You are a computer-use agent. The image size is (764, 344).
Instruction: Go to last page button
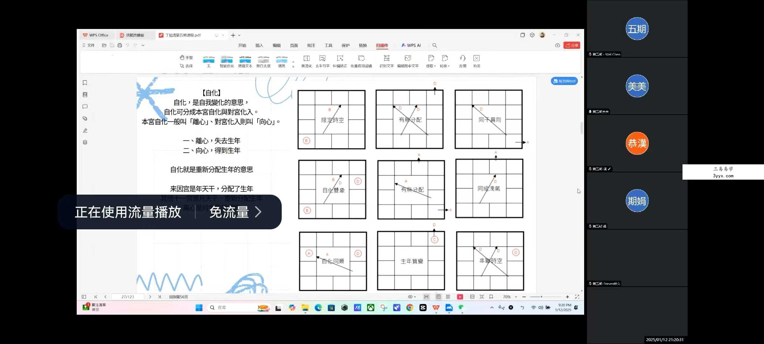coord(159,297)
